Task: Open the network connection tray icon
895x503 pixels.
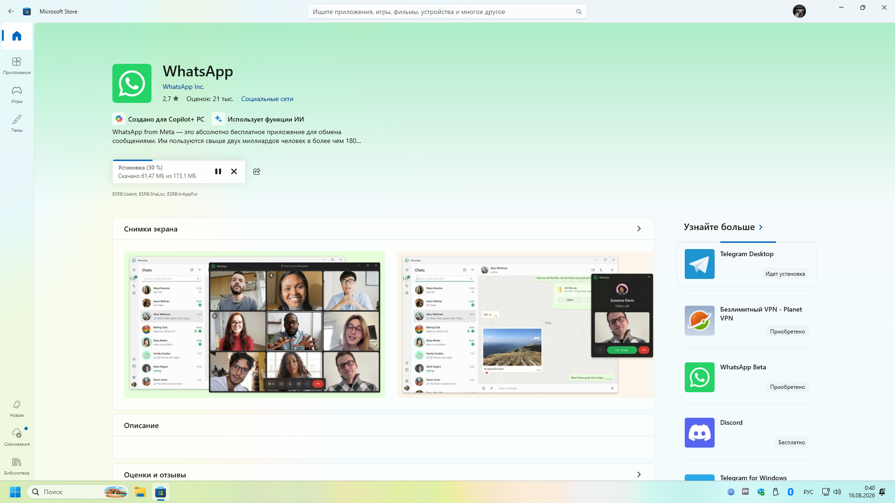Action: click(x=826, y=492)
